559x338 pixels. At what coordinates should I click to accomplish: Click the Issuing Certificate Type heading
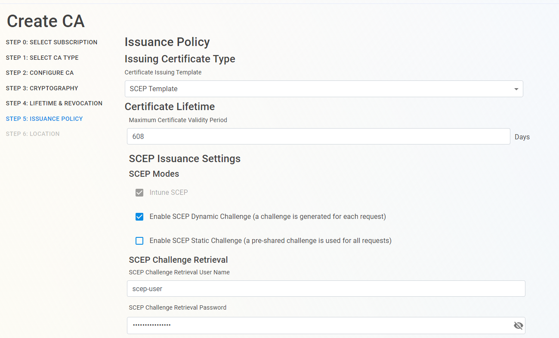click(180, 59)
